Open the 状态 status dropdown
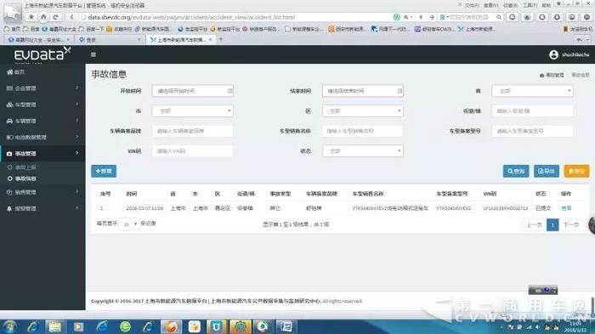The image size is (595, 334). pos(363,151)
